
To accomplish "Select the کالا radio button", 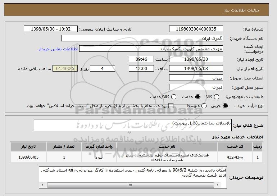I will click(217, 97).
